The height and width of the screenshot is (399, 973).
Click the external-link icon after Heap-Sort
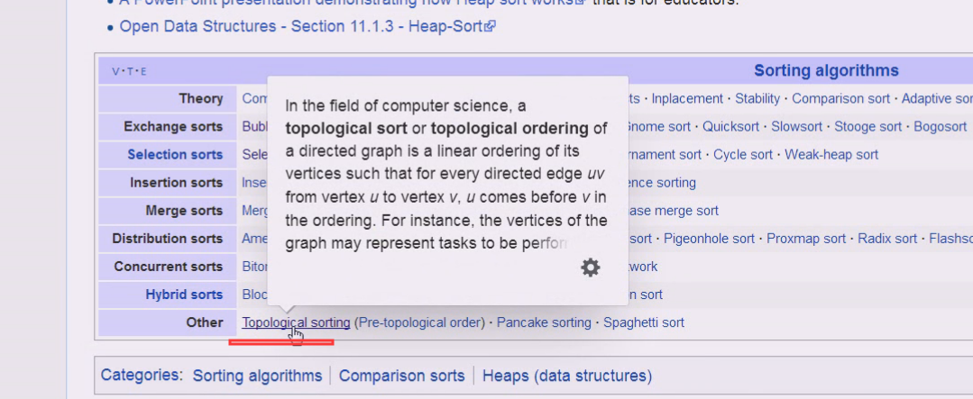point(490,27)
